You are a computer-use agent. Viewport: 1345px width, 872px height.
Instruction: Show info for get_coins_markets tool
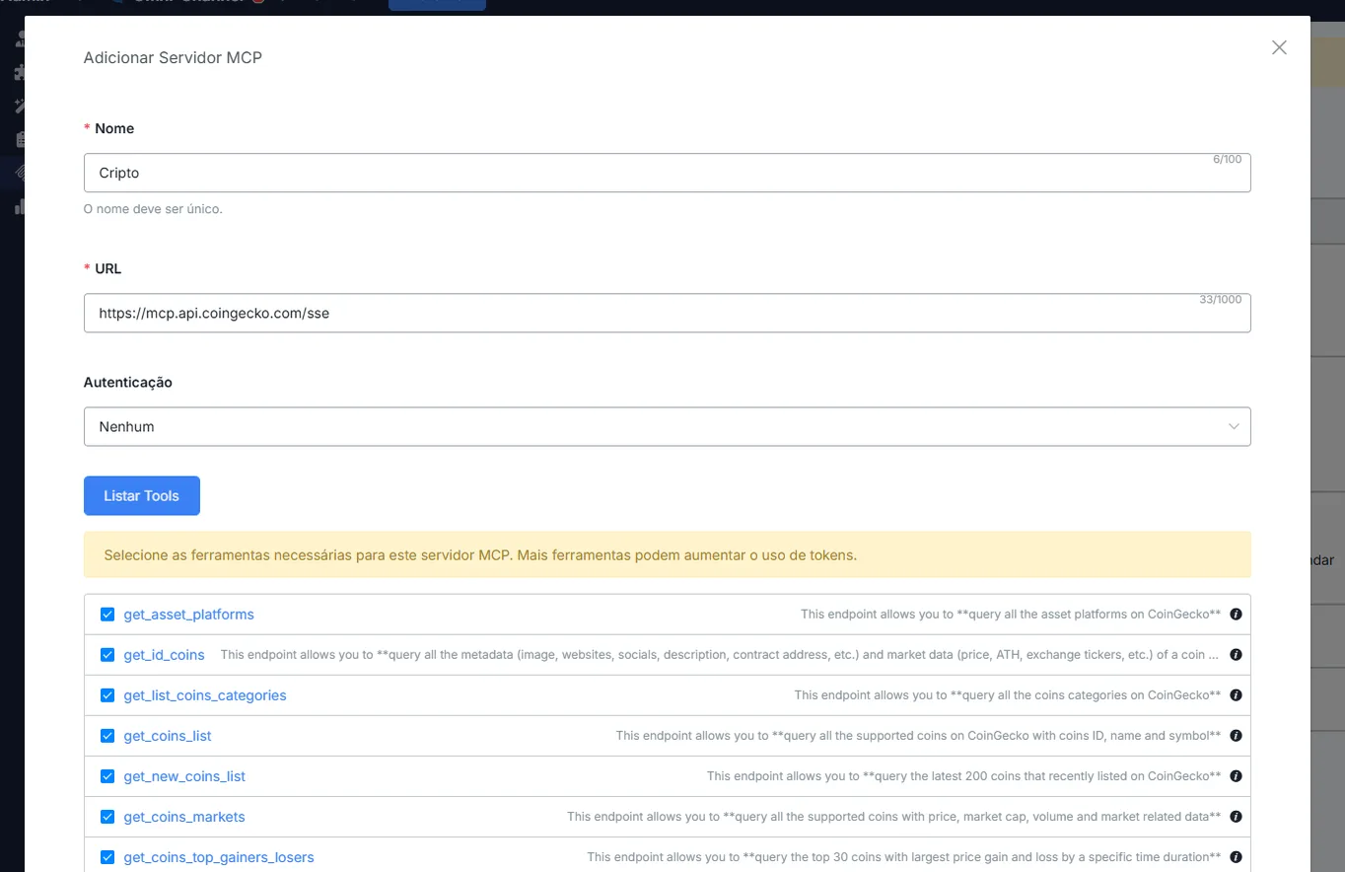click(1236, 816)
